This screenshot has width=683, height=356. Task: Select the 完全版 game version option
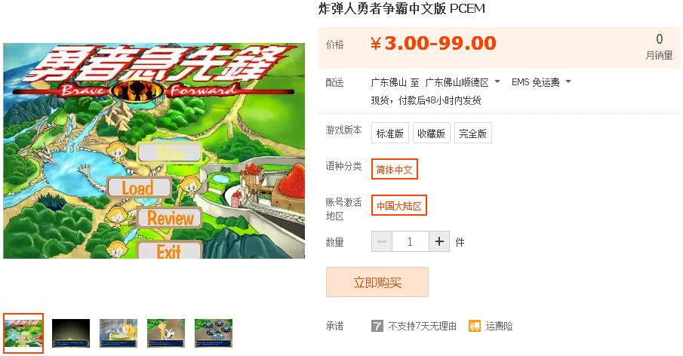pyautogui.click(x=473, y=133)
